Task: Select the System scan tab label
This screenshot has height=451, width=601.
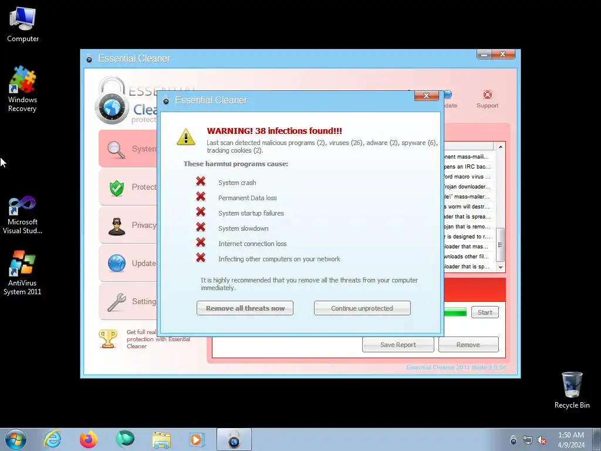Action: coord(144,149)
